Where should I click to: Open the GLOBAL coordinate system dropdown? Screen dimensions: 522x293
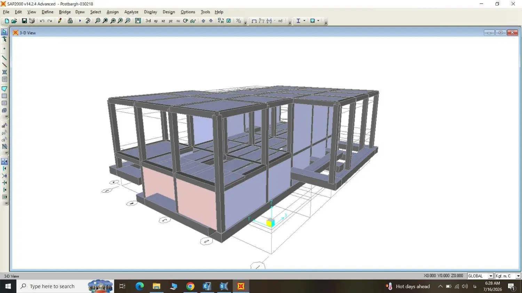480,276
